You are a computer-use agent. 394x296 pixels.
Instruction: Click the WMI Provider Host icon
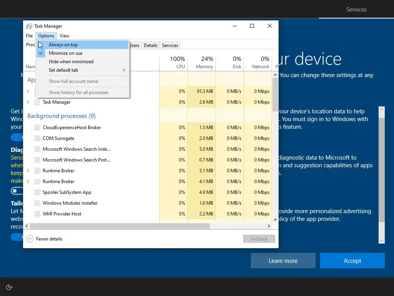coord(37,214)
